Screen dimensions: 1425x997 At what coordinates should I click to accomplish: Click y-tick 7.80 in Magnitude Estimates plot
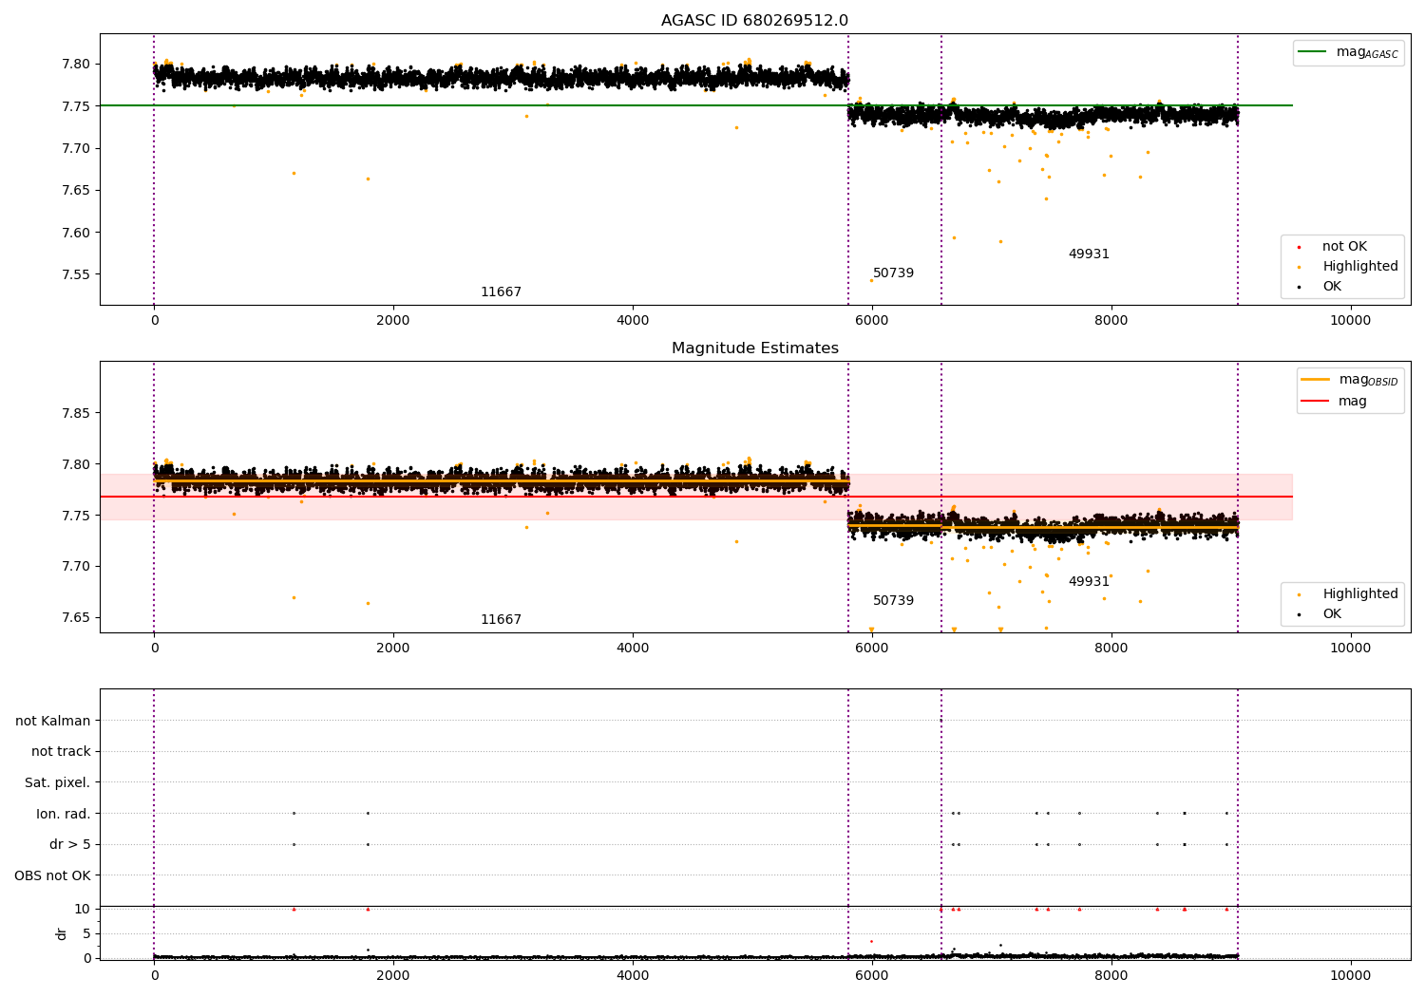point(76,464)
